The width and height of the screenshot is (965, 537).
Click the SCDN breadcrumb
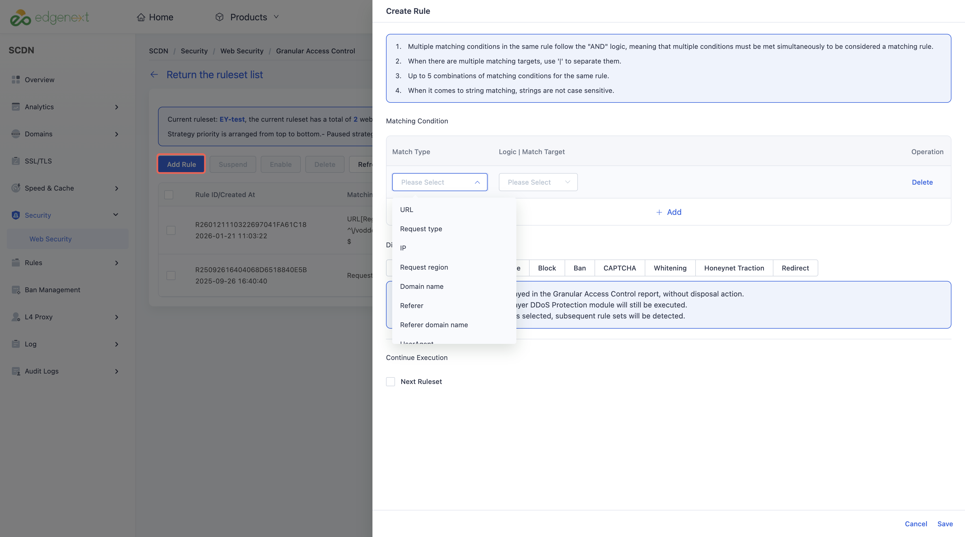pyautogui.click(x=159, y=51)
